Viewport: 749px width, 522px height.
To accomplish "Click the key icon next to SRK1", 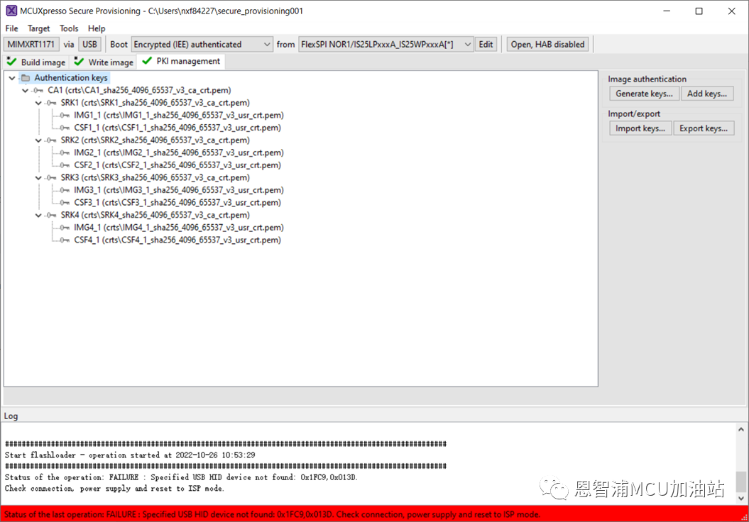I will (x=52, y=103).
